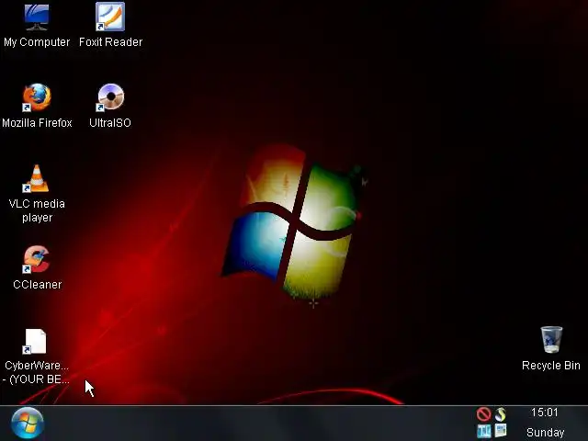The height and width of the screenshot is (441, 588).
Task: Click the 15:01 taskbar clock
Action: coord(545,413)
